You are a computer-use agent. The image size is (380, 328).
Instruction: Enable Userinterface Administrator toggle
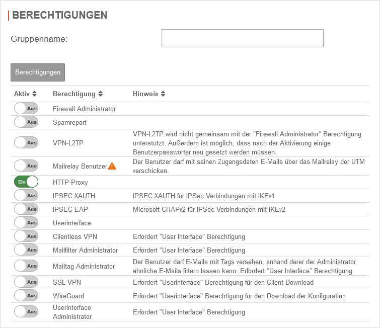(x=26, y=312)
